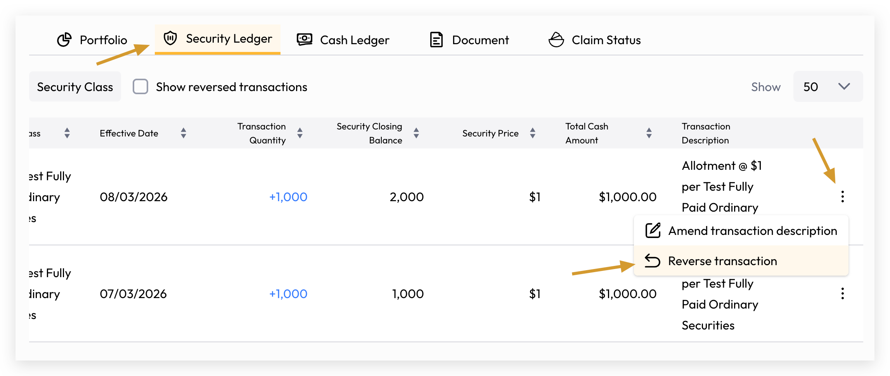Click the Claim Status bowl icon
890x376 pixels.
[x=556, y=40]
